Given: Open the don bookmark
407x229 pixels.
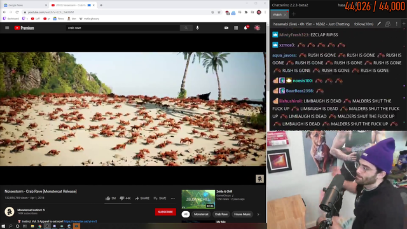Looking at the screenshot, I should pos(72,18).
